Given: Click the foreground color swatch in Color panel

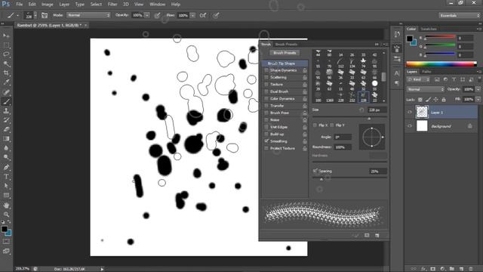Looking at the screenshot, I should click(409, 39).
